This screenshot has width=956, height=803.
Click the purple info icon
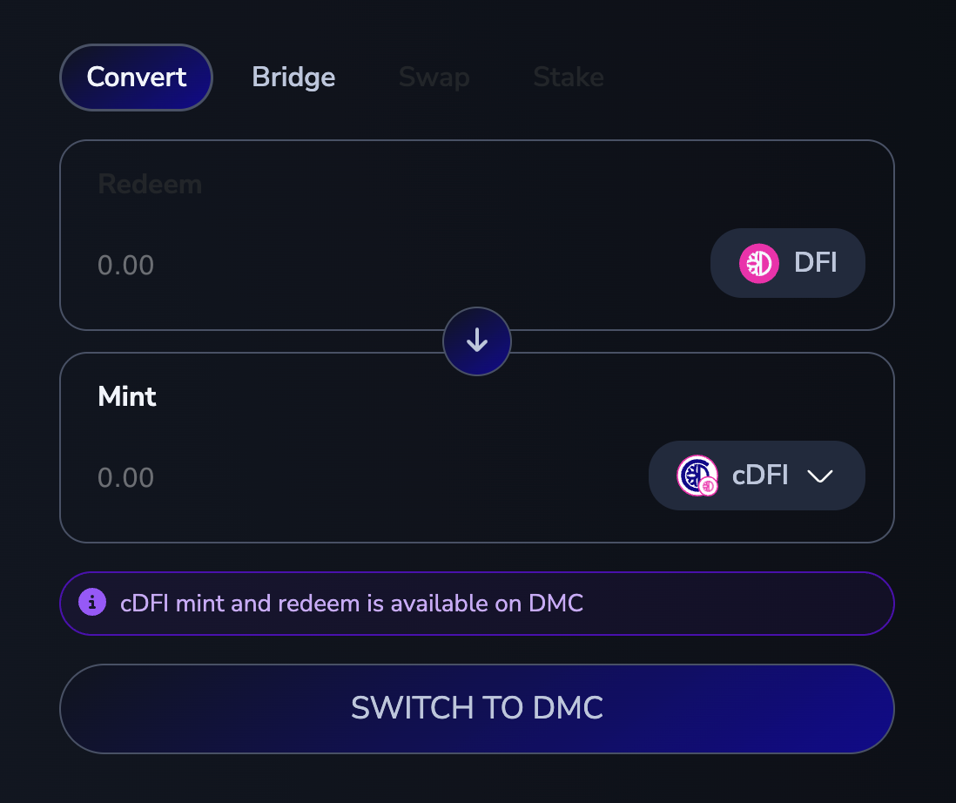click(92, 602)
